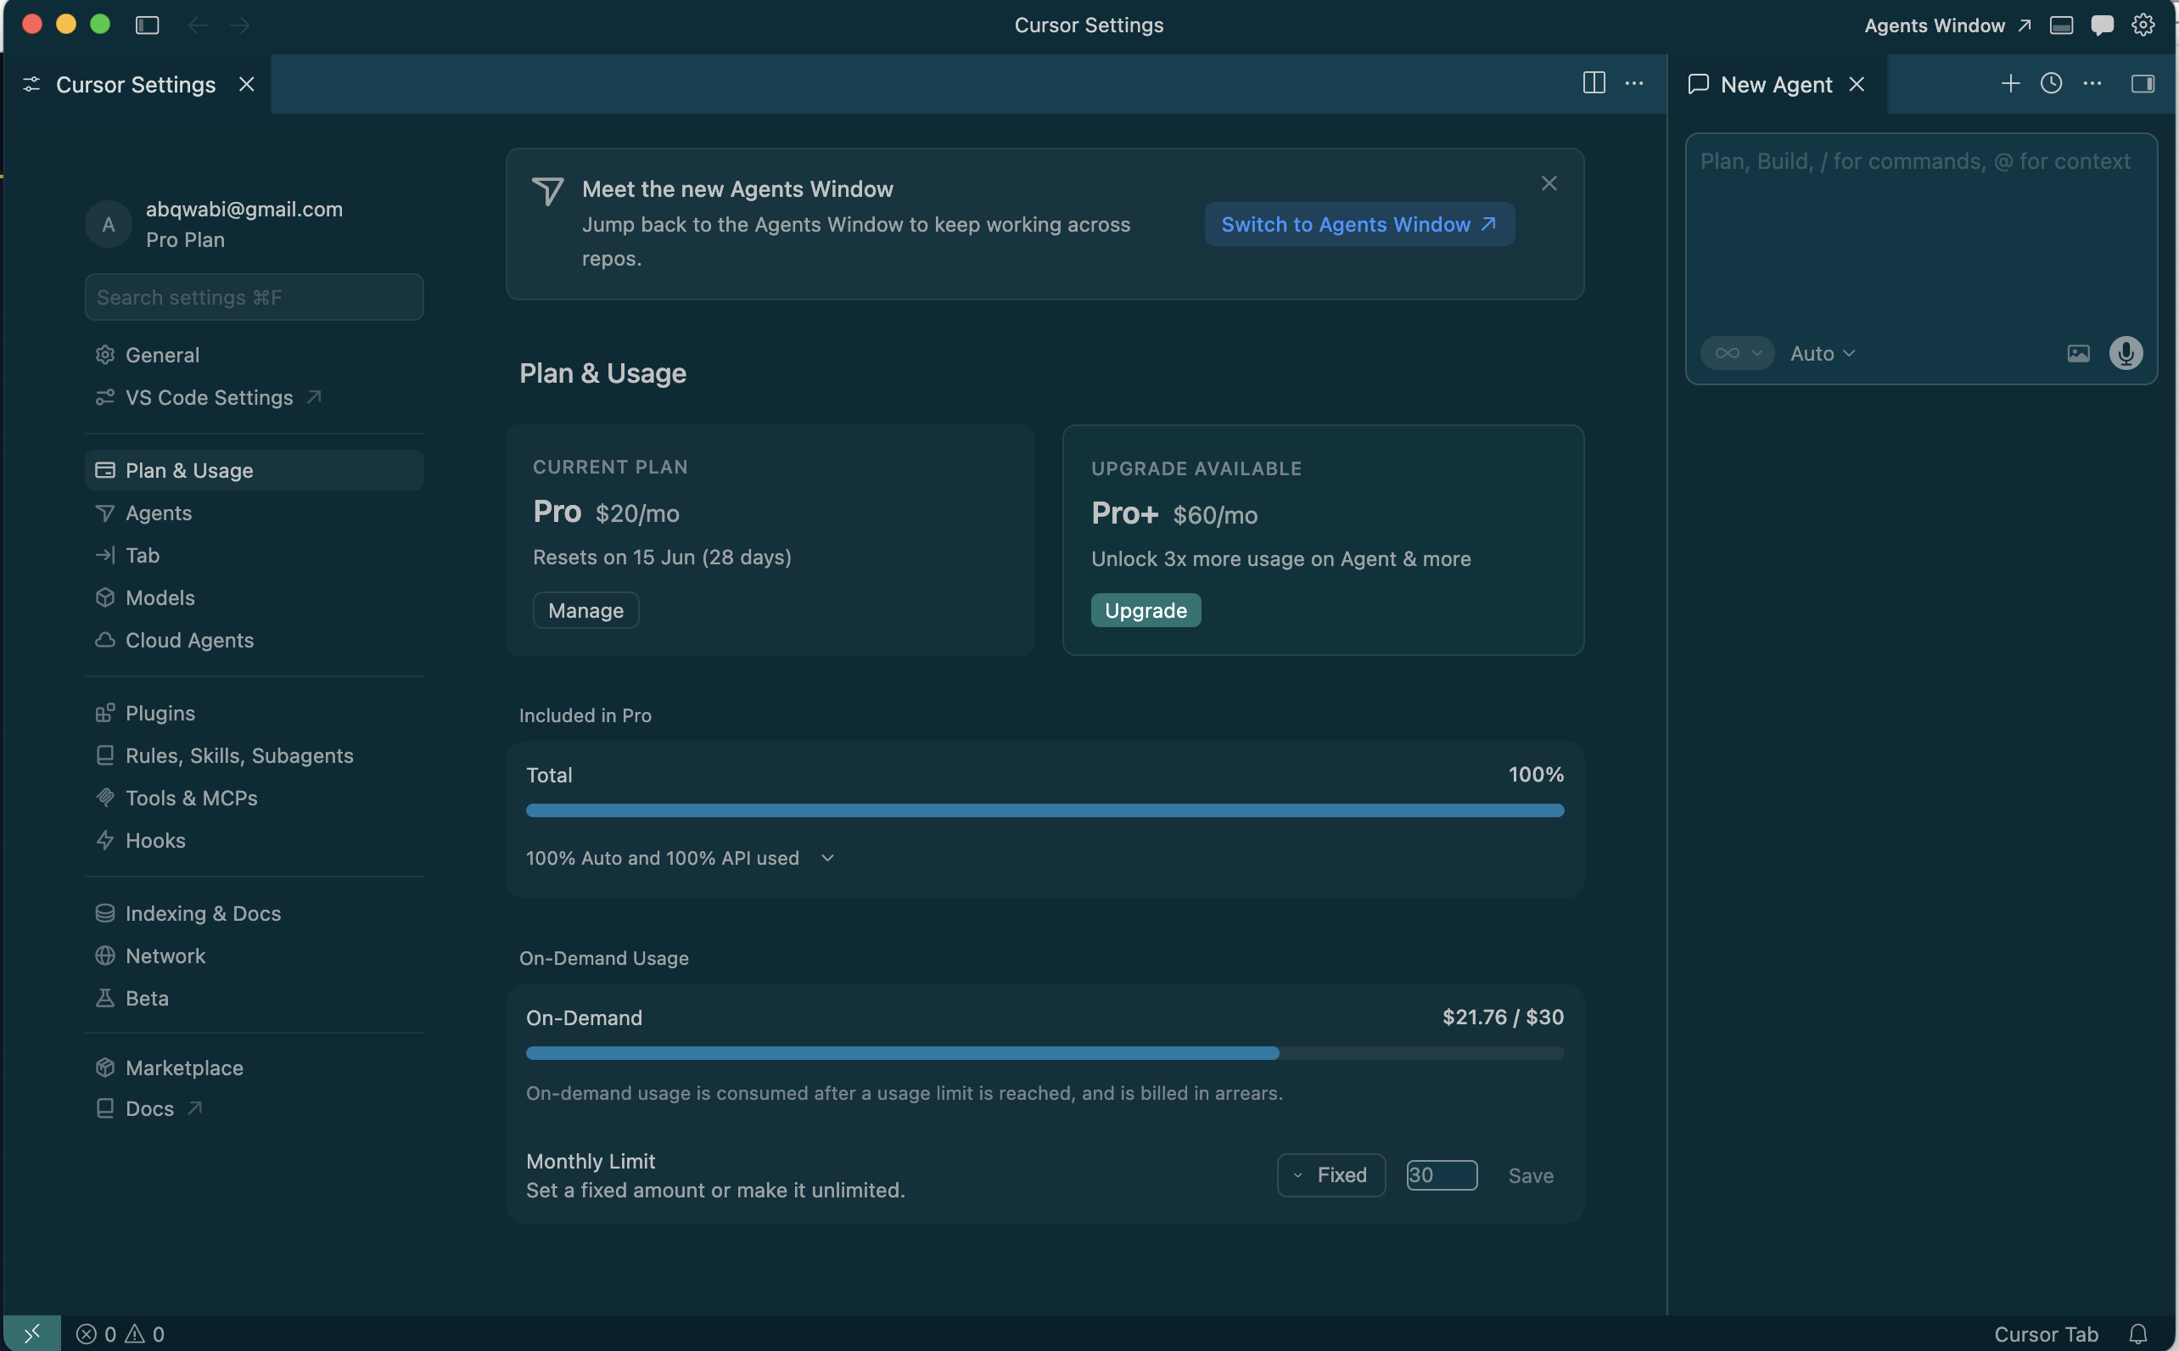
Task: Open Agents Window from the title bar
Action: click(1947, 25)
